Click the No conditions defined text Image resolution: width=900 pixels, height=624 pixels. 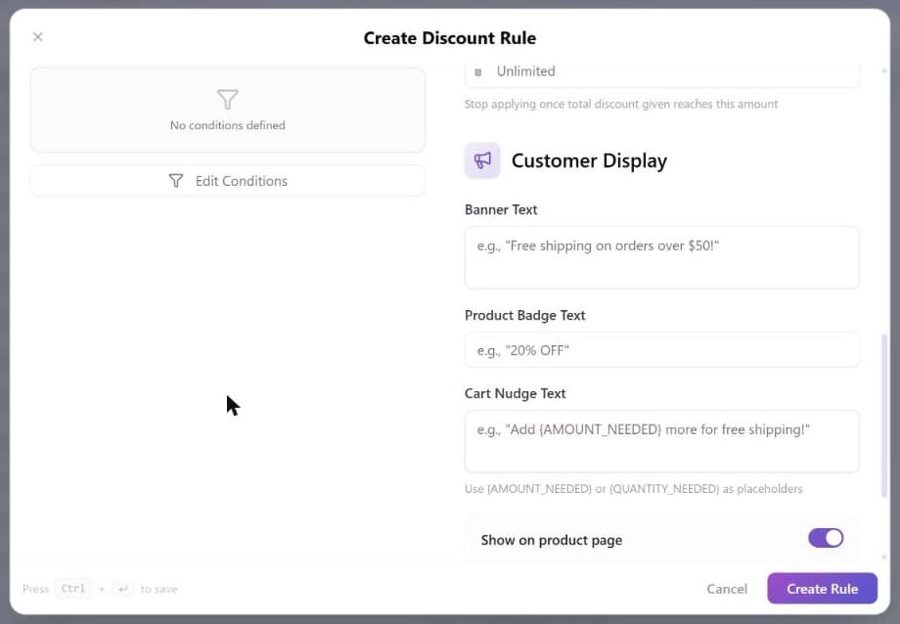click(227, 125)
